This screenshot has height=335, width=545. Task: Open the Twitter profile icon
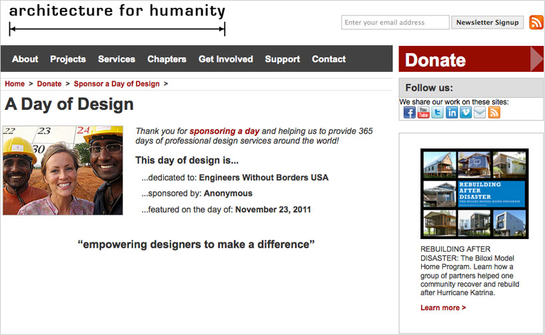click(437, 113)
